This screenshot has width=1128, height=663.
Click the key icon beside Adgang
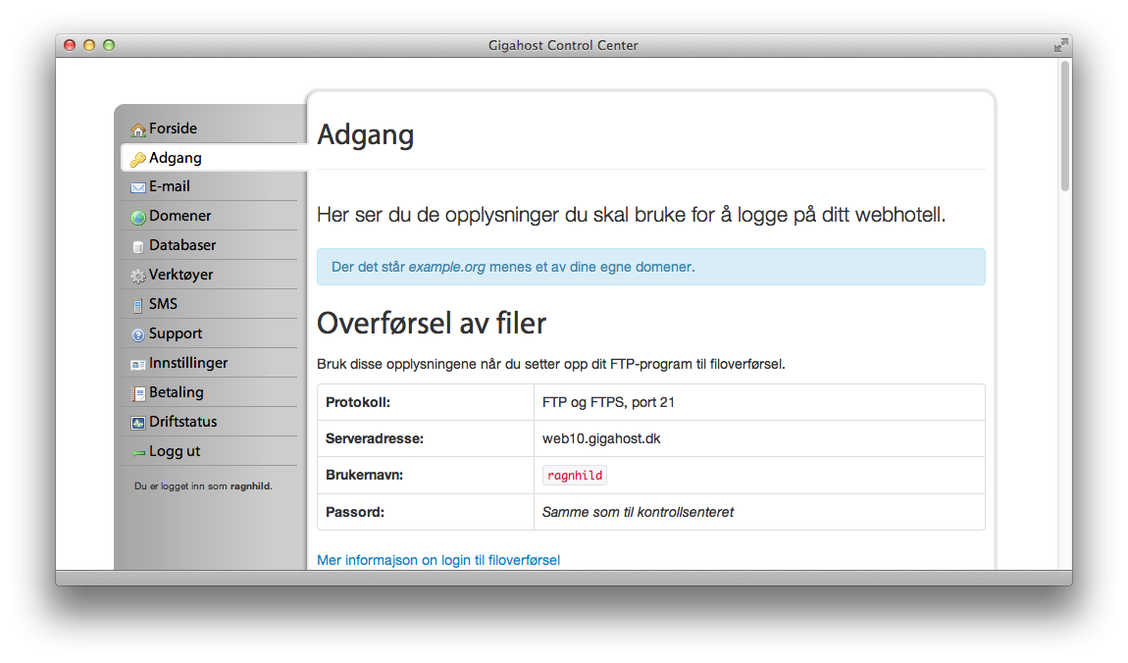(138, 159)
